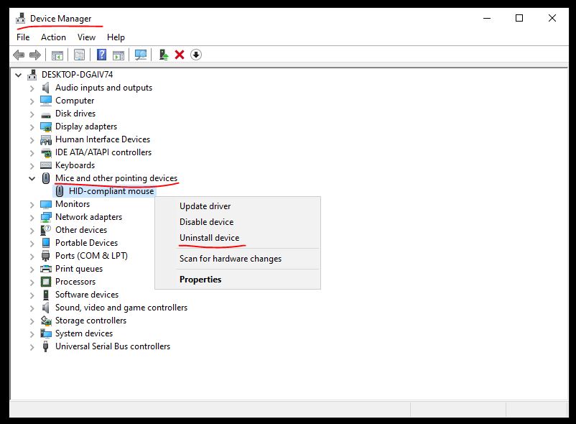
Task: Click the blue Help question mark icon
Action: 101,55
